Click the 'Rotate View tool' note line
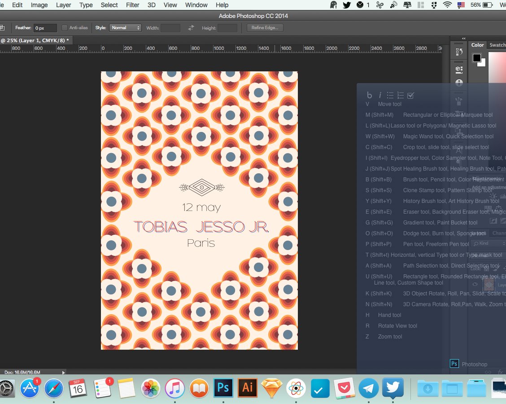Screen dimensions: 506x404 (x=397, y=326)
